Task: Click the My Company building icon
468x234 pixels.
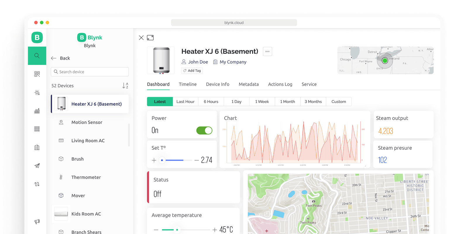Action: point(215,62)
